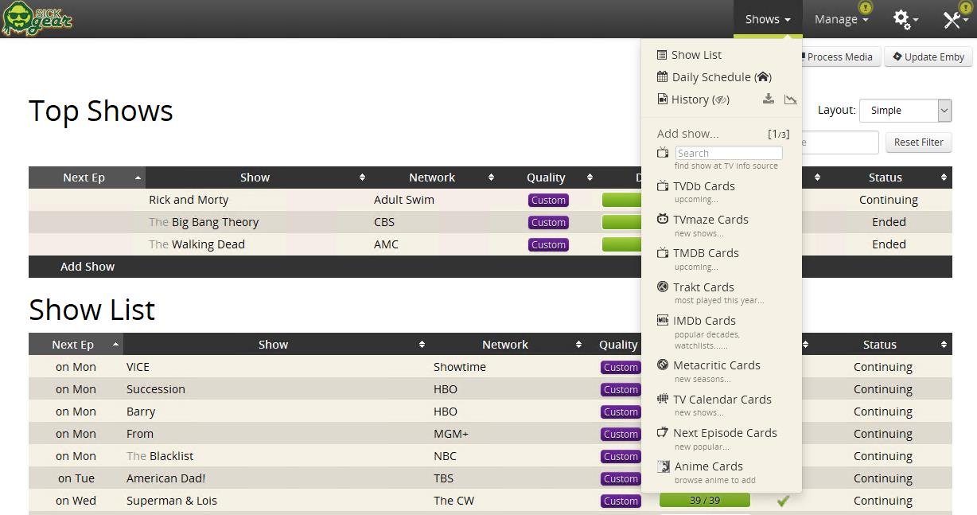This screenshot has height=515, width=977.
Task: Sort Show List by Next Ep column
Action: tap(76, 345)
